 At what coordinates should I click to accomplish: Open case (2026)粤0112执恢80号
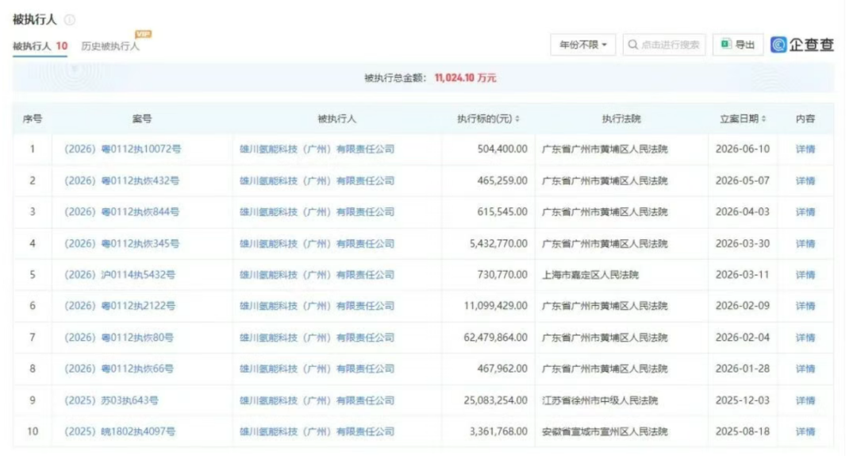pyautogui.click(x=119, y=338)
